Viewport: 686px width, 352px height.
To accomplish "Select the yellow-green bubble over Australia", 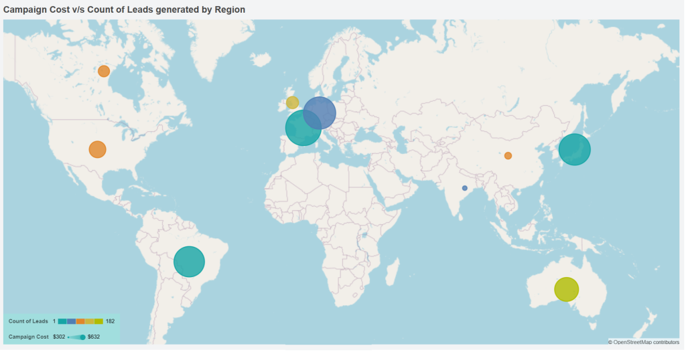I will [566, 289].
